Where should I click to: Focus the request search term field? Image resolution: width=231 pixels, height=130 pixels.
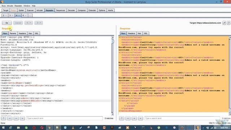[x=65, y=118]
